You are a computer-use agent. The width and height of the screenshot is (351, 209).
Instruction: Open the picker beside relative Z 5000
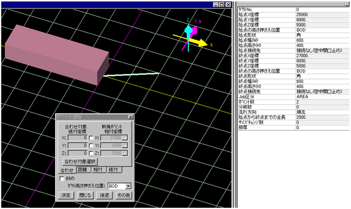click(125, 153)
